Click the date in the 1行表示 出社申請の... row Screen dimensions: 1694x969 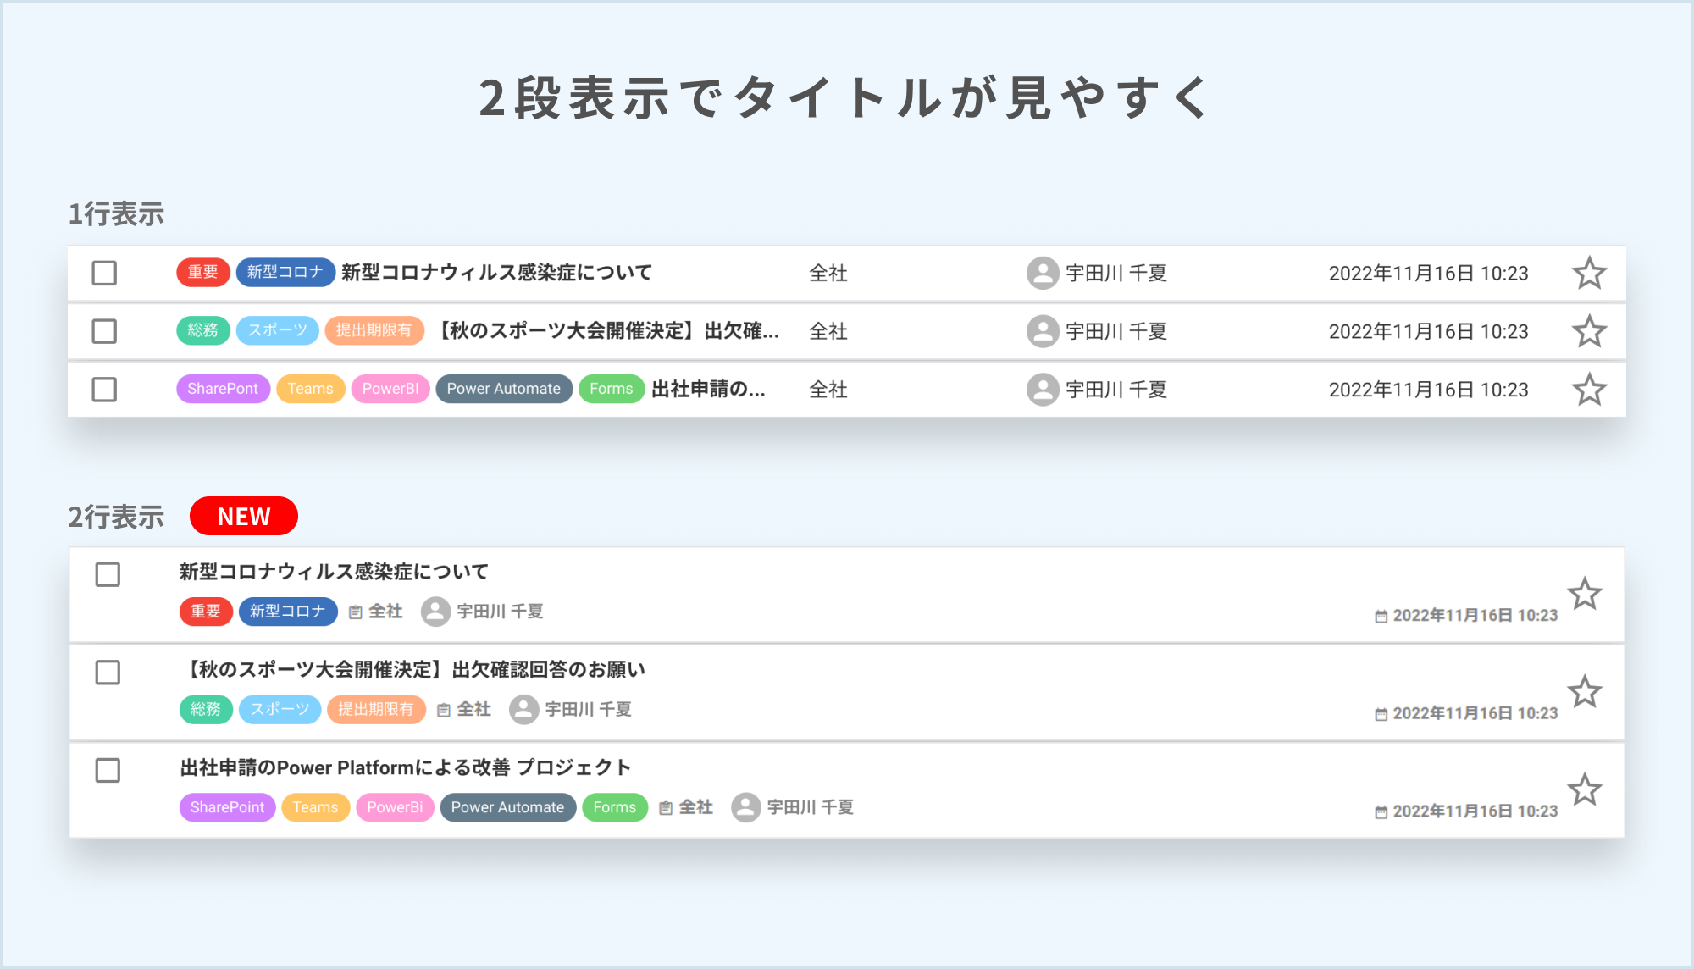pyautogui.click(x=1429, y=390)
